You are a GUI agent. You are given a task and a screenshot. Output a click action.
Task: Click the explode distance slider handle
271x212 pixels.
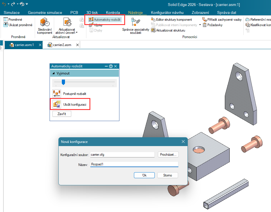pyautogui.click(x=64, y=82)
